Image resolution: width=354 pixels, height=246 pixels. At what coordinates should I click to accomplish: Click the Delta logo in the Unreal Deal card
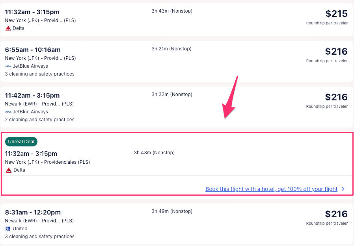(x=9, y=170)
